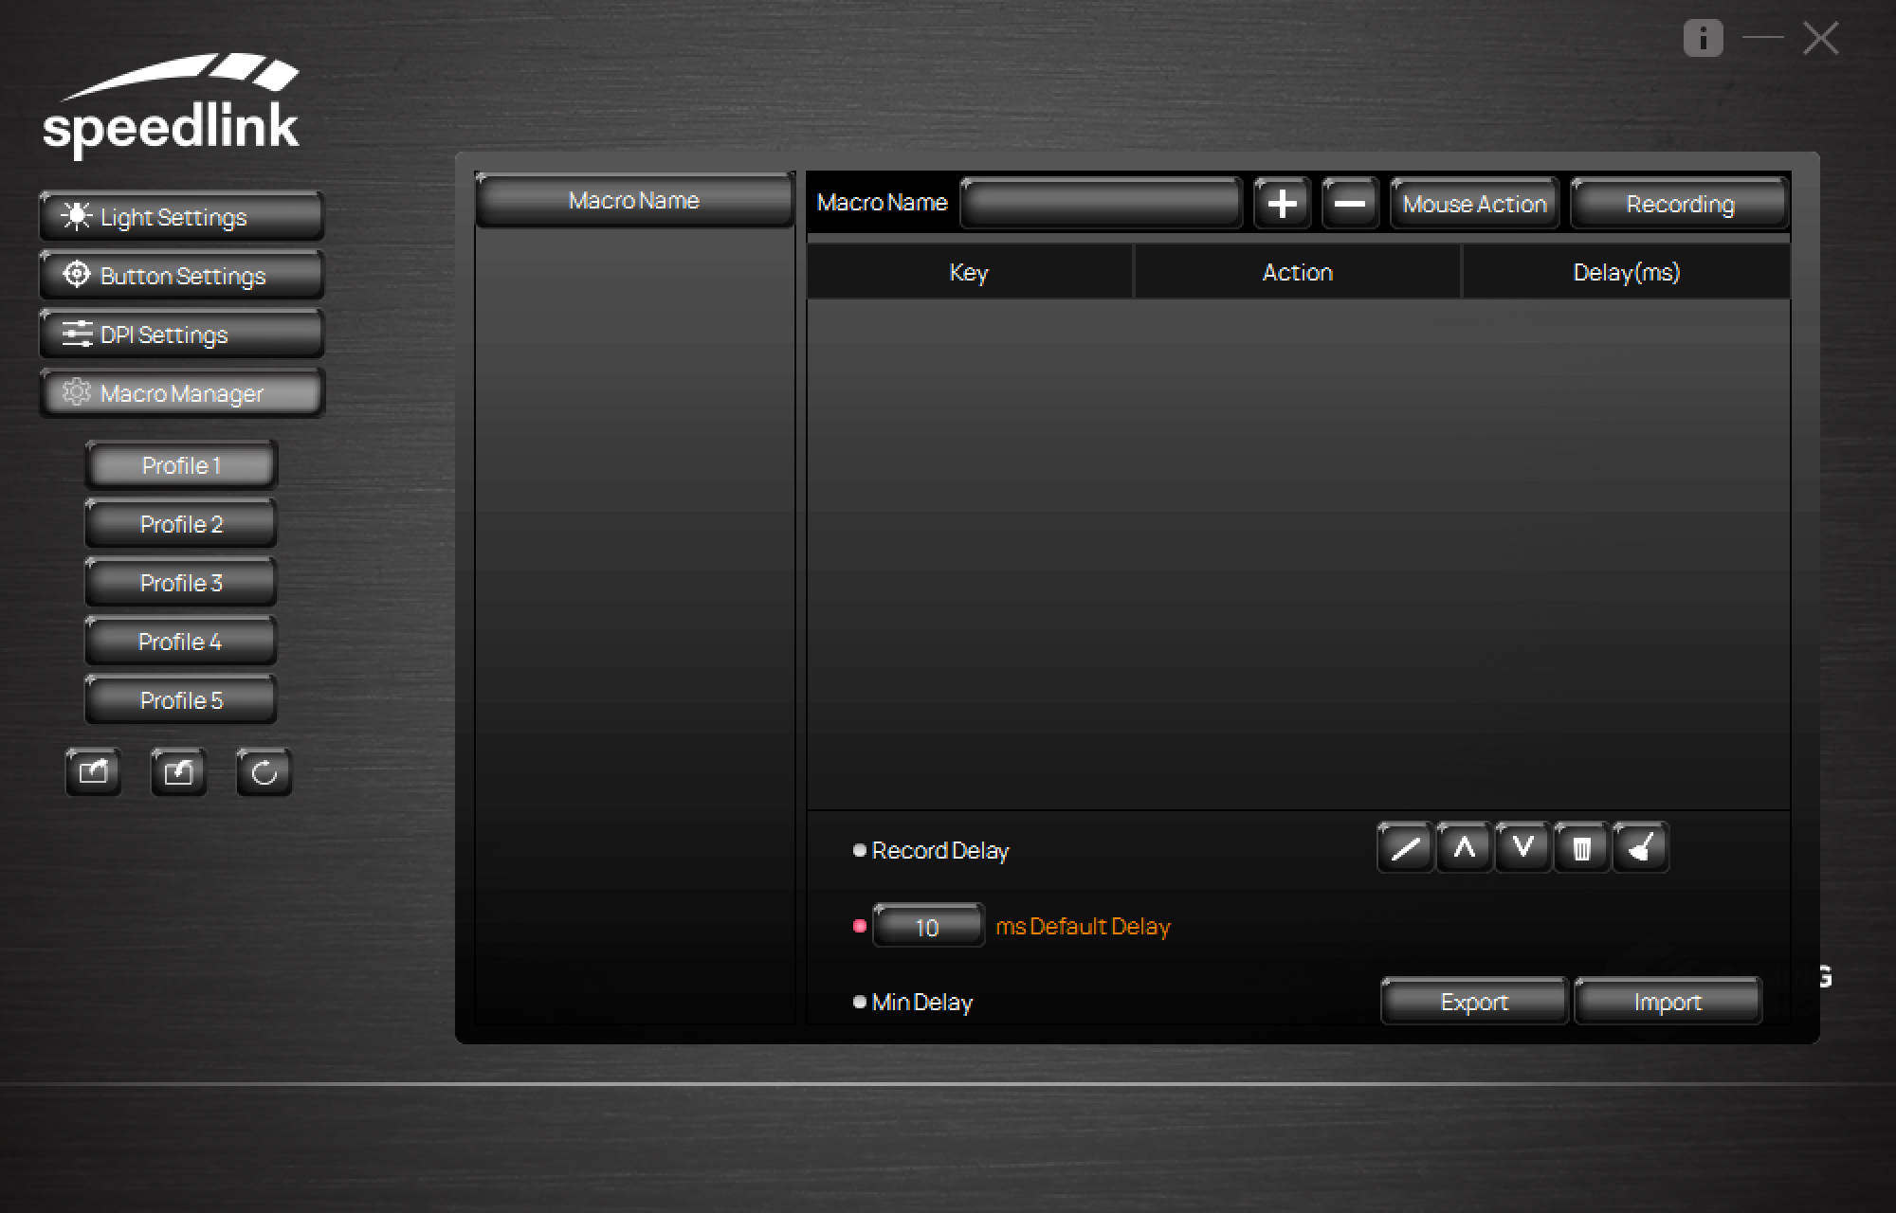The image size is (1896, 1213).
Task: Move the macro step down with arrow icon
Action: click(1522, 847)
